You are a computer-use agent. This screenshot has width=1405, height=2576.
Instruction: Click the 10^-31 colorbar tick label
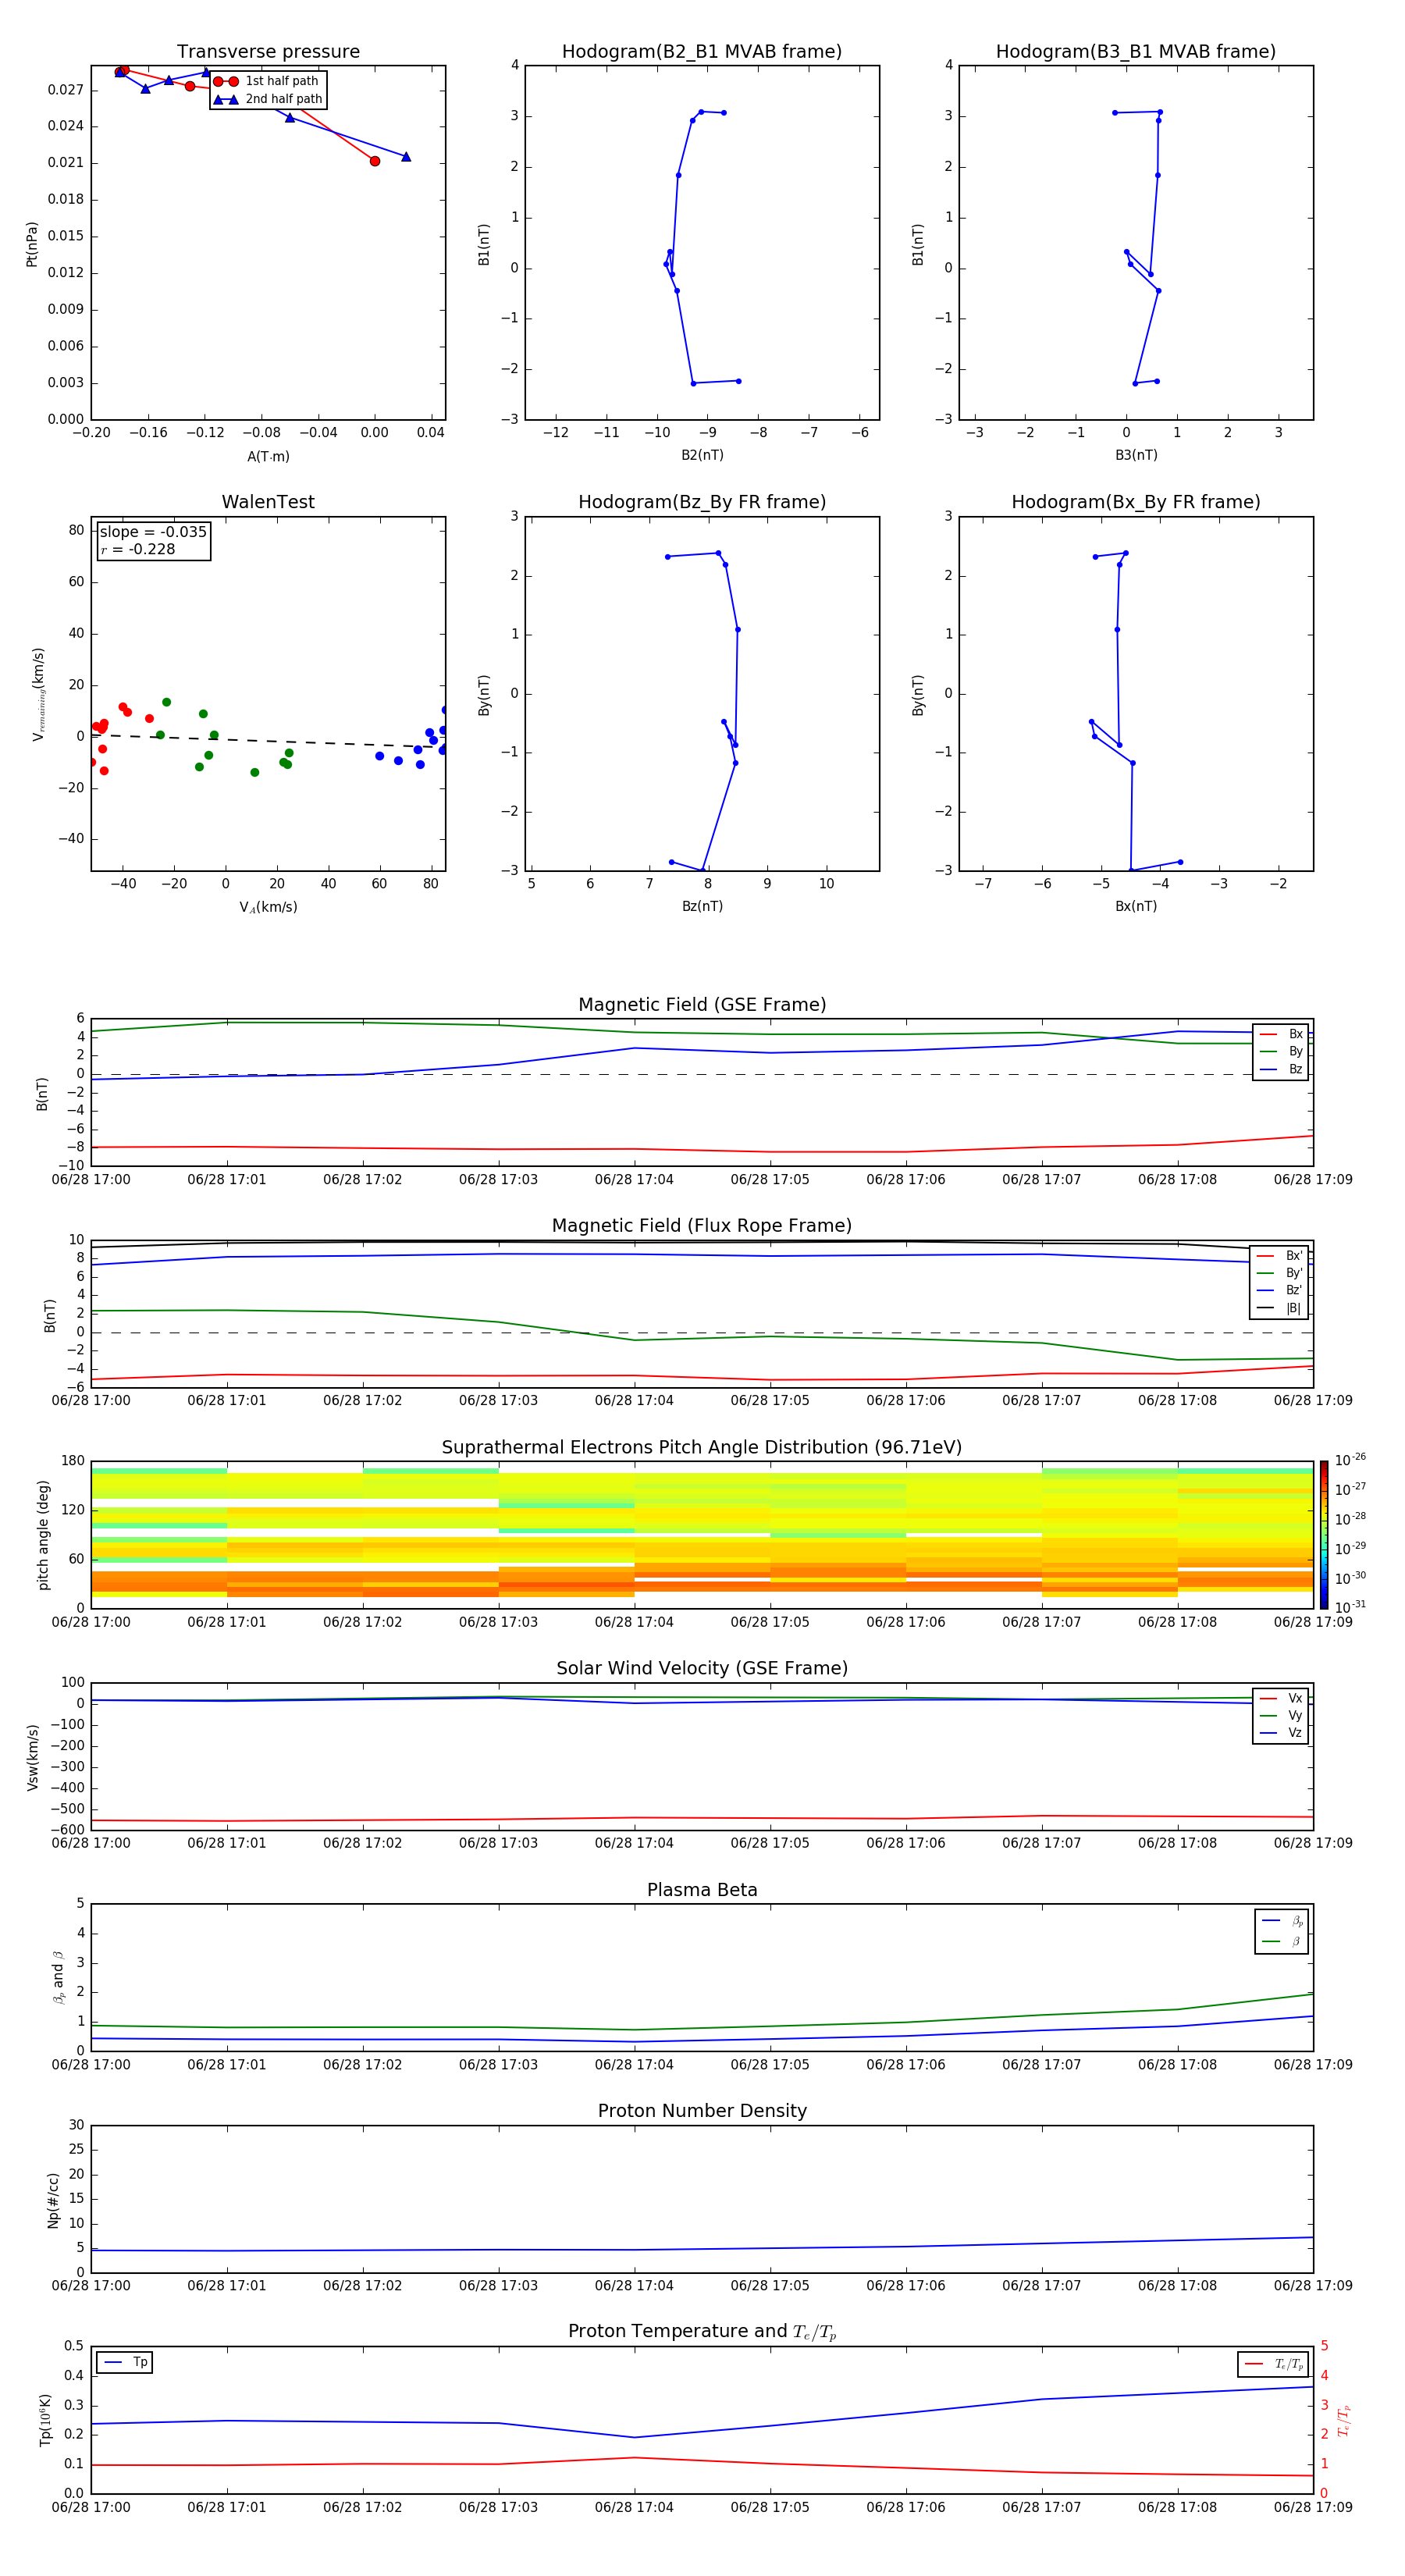coord(1350,1607)
